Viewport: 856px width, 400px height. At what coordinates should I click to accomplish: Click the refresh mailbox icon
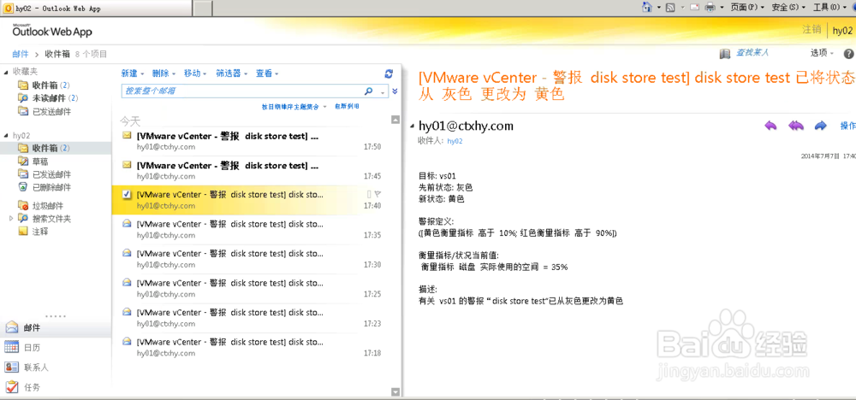click(389, 74)
